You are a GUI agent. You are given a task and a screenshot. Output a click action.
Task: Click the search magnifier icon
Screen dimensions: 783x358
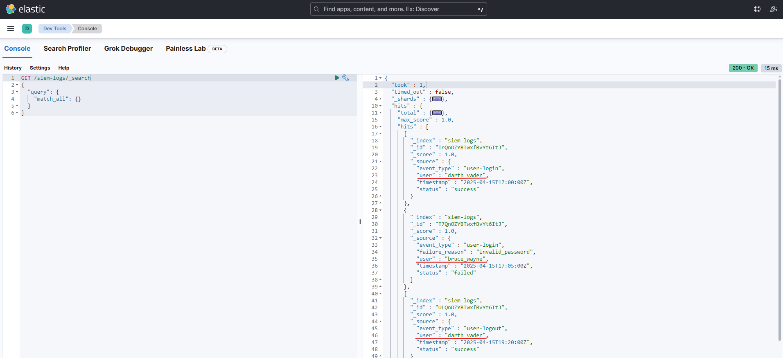(316, 9)
